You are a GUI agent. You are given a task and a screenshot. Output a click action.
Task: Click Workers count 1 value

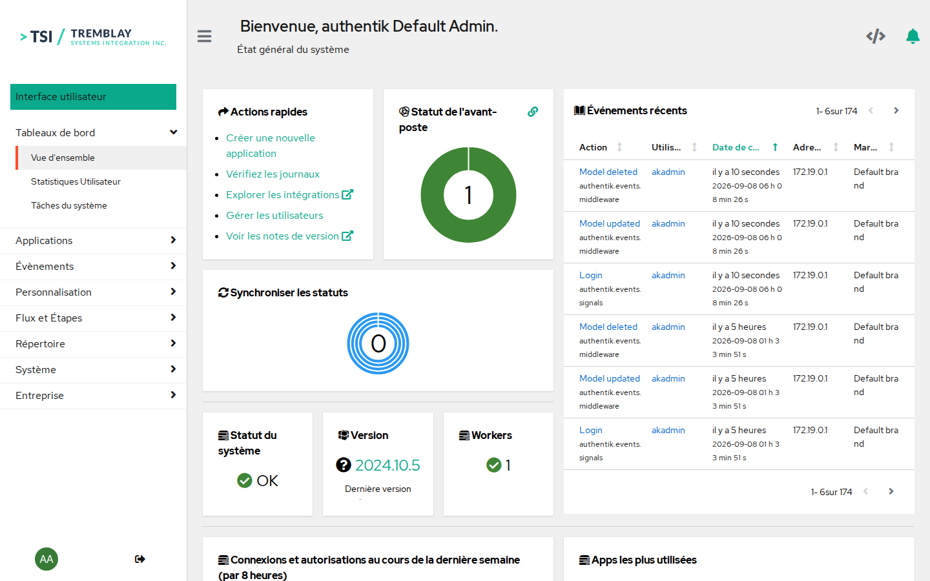508,465
